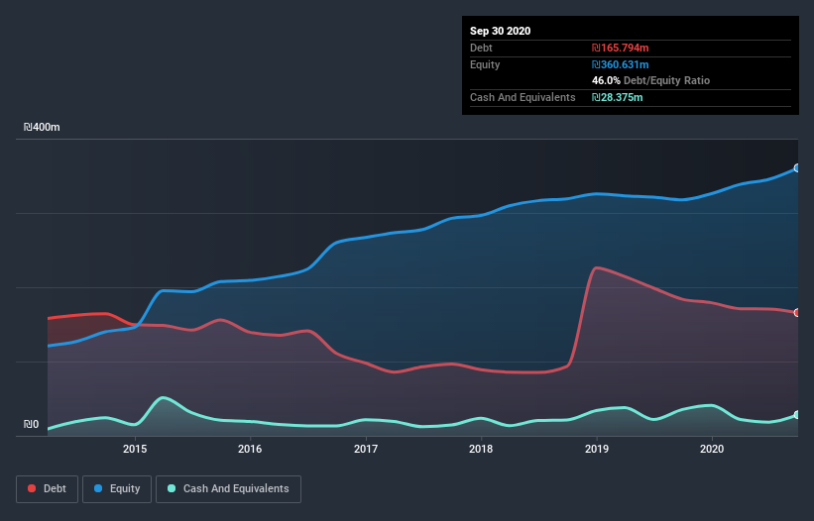Toggle the Debt series legend button
This screenshot has height=521, width=814.
[48, 489]
